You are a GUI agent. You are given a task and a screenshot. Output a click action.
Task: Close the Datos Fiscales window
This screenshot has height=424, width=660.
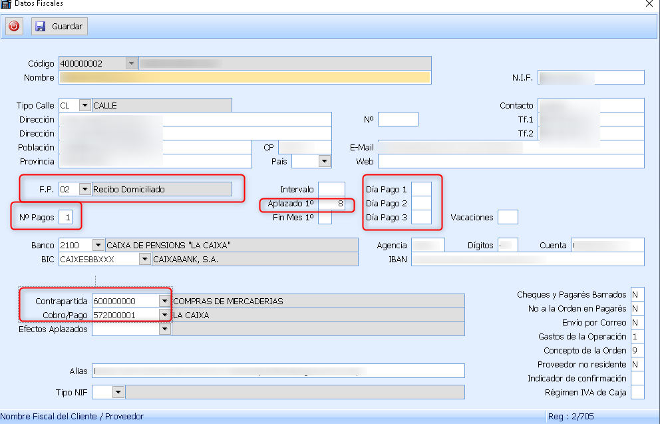(649, 4)
